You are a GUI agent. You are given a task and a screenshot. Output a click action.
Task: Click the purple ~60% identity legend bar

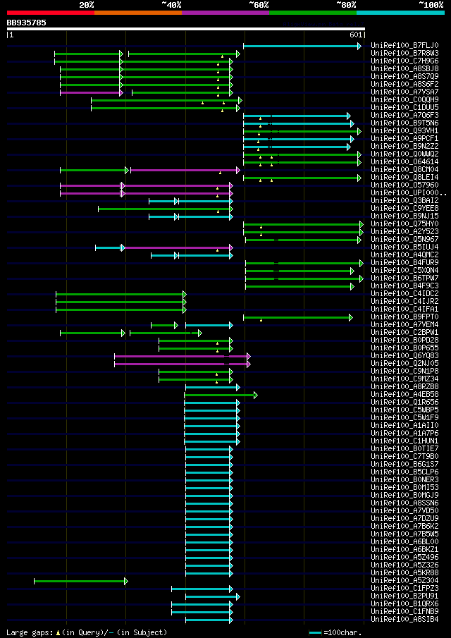click(225, 13)
